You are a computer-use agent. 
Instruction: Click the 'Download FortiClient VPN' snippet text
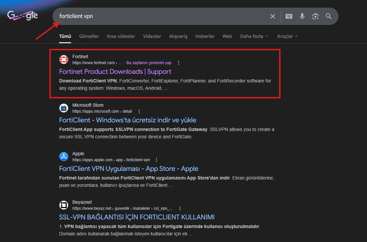click(x=88, y=81)
